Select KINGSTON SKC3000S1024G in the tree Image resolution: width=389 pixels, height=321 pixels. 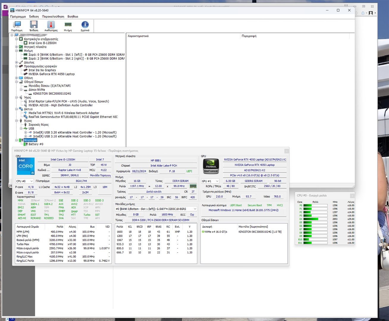pyautogui.click(x=52, y=93)
